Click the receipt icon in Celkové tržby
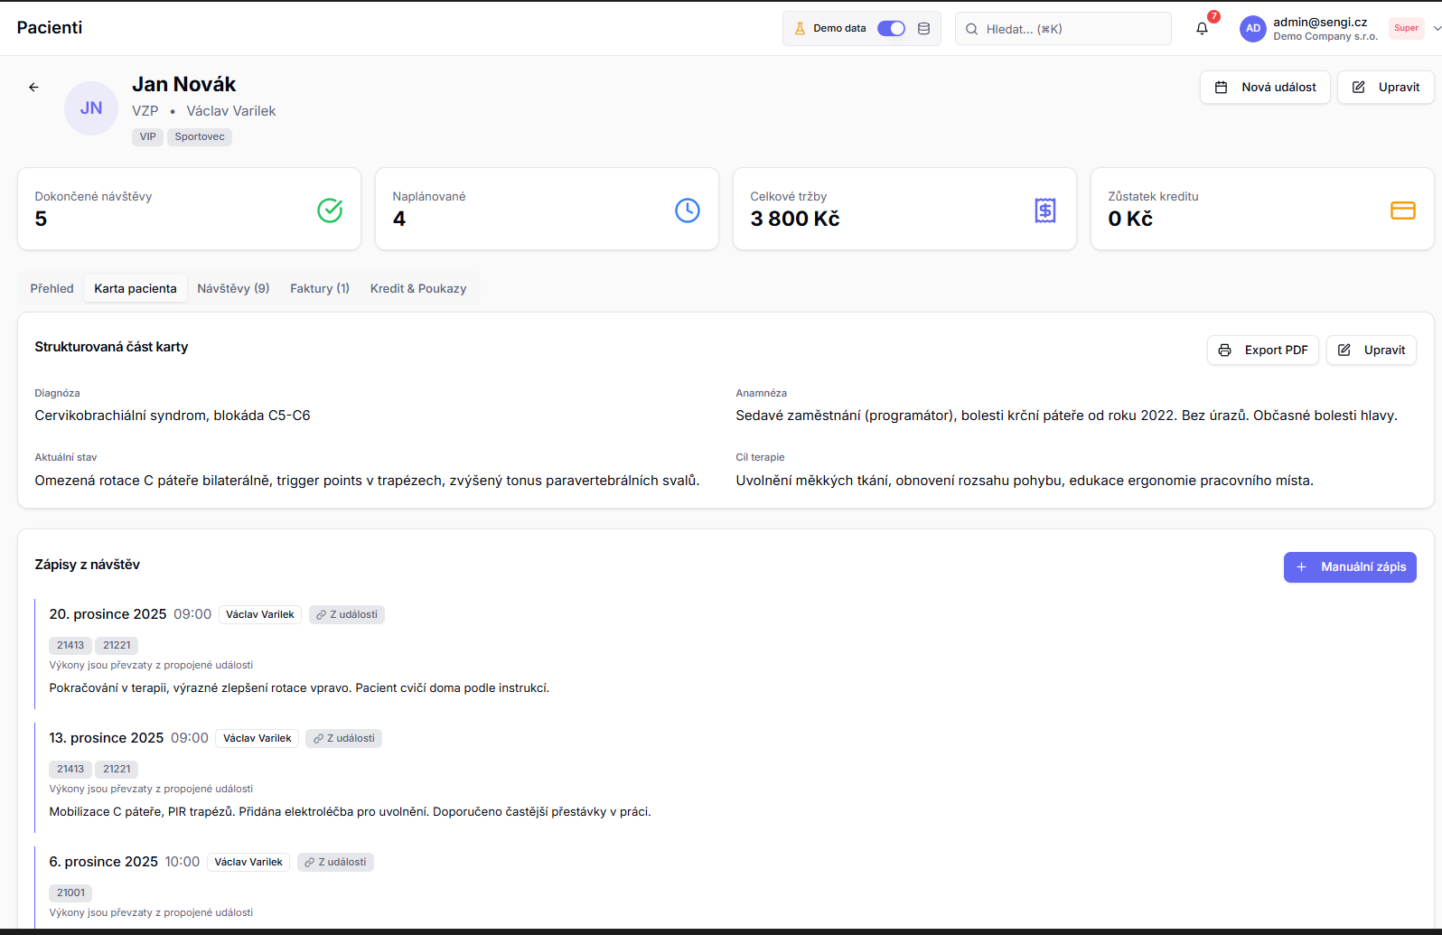1442x935 pixels. (1044, 210)
